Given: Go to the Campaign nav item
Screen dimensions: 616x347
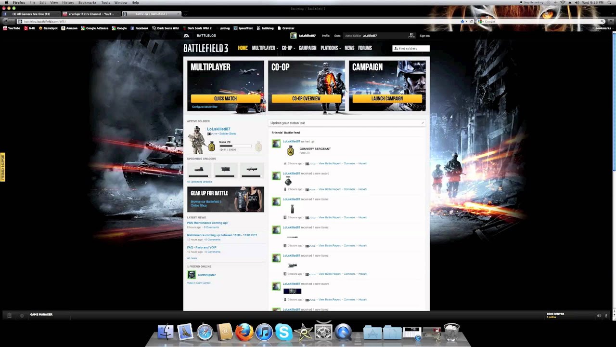Looking at the screenshot, I should point(308,48).
